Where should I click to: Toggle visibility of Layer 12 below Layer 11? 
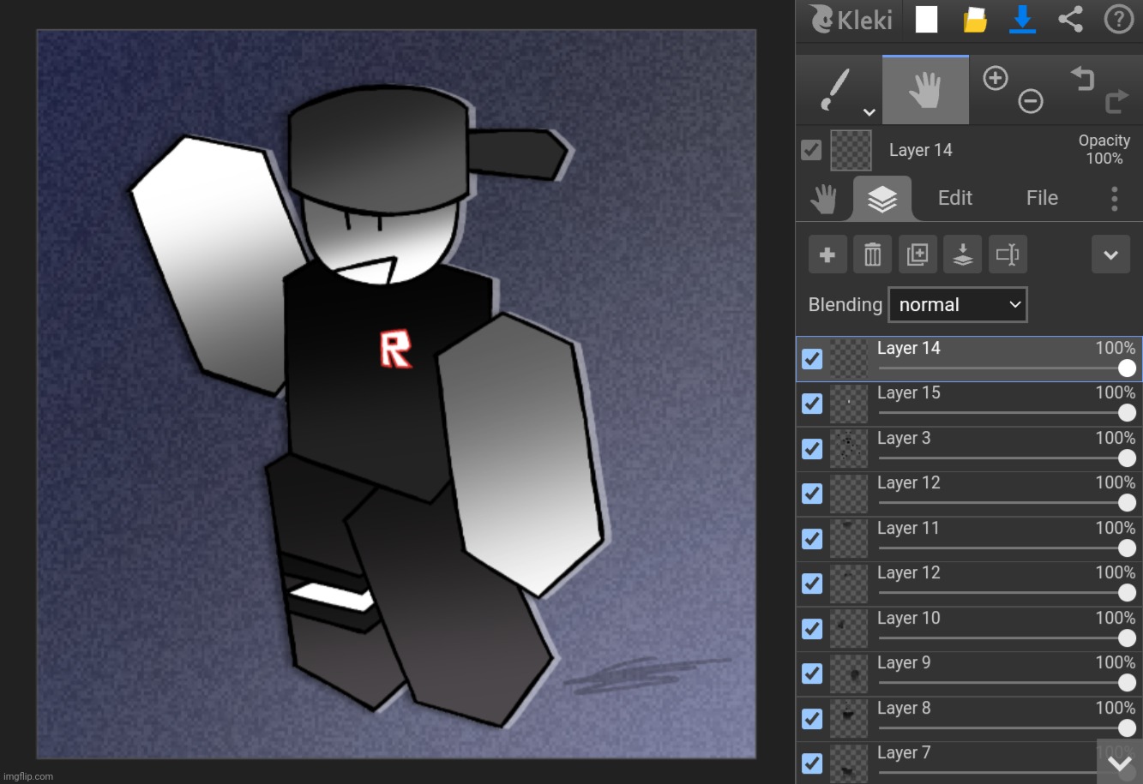click(x=812, y=584)
